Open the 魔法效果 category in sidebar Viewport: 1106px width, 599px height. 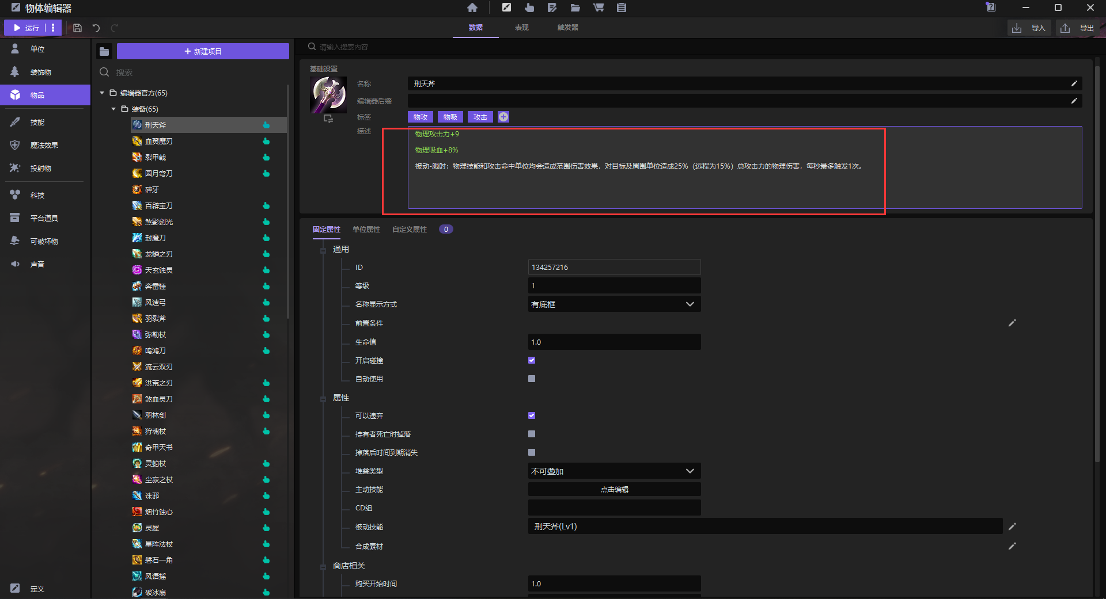tap(45, 145)
